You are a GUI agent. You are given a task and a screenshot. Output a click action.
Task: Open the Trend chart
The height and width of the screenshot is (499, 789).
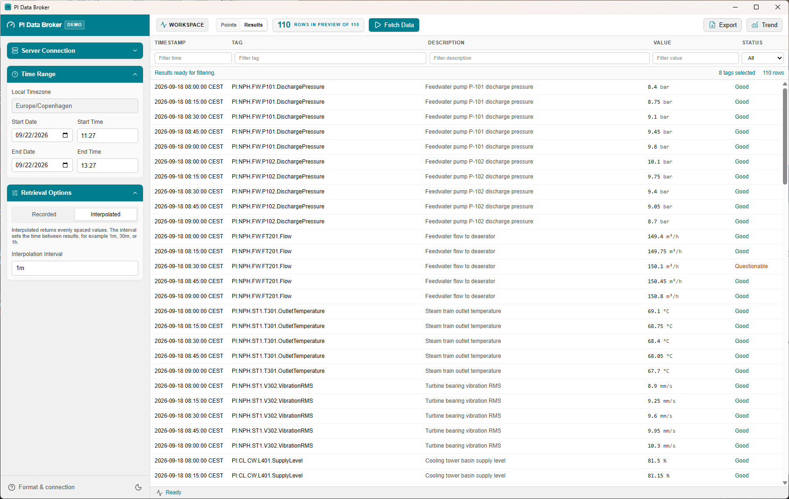click(x=764, y=25)
